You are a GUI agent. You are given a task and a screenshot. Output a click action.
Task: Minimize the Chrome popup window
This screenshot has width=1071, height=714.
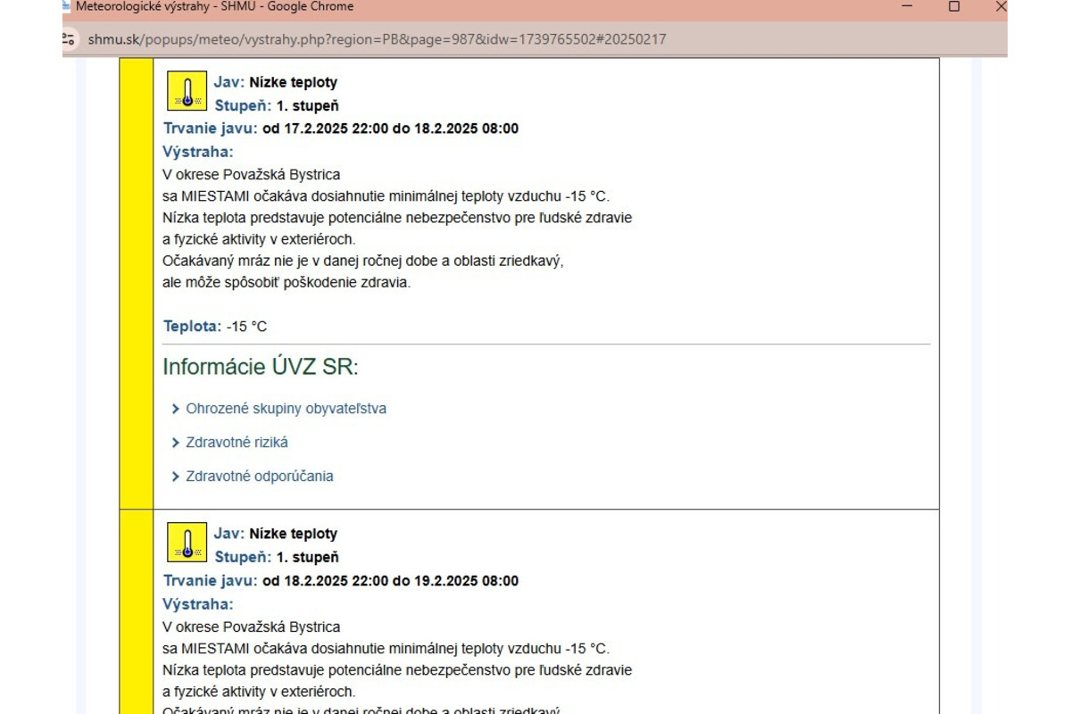click(908, 6)
